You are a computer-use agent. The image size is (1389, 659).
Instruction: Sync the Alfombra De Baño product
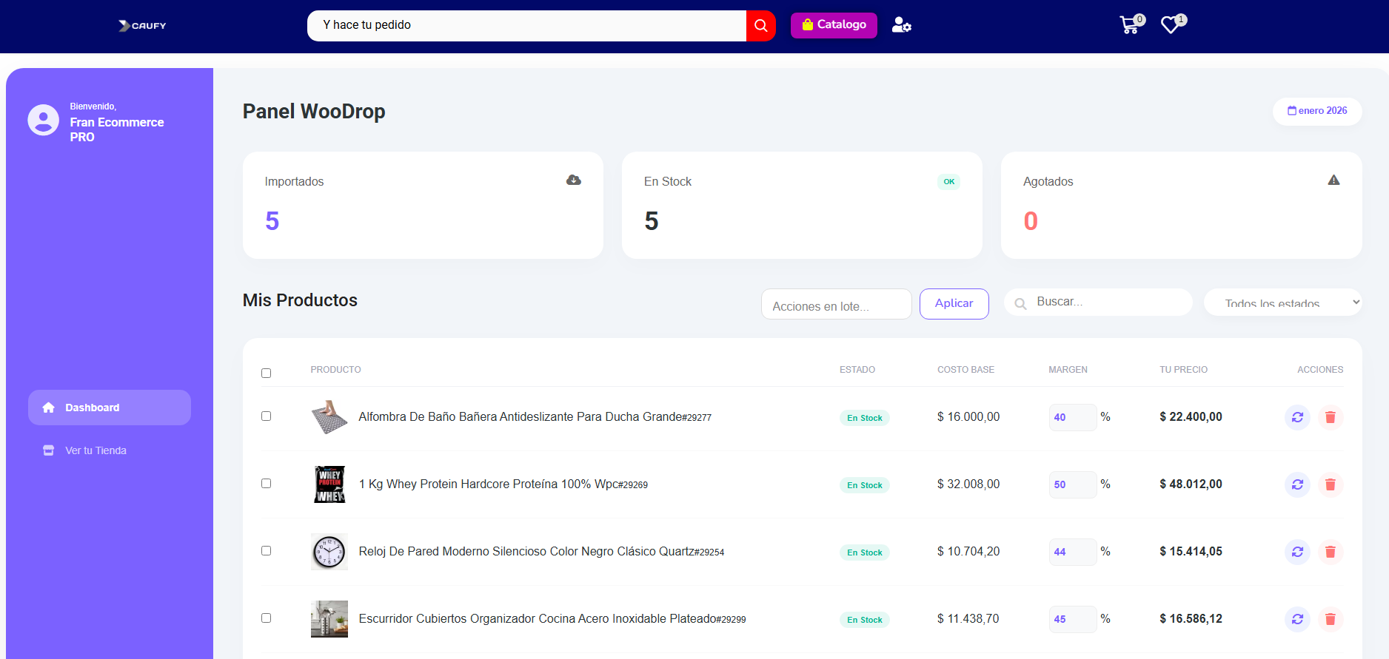1297,417
